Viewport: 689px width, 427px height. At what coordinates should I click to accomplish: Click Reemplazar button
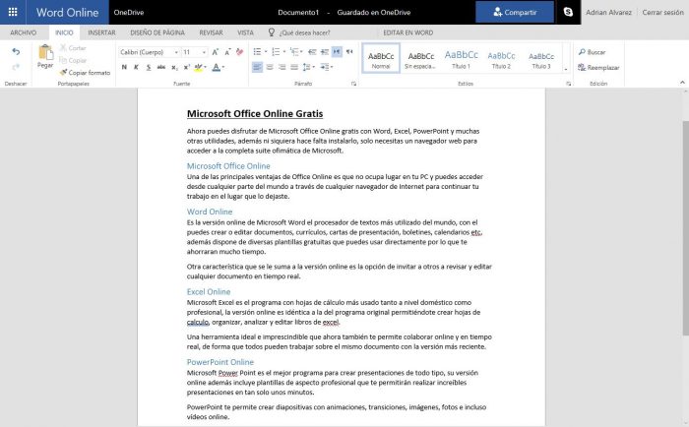(x=598, y=67)
